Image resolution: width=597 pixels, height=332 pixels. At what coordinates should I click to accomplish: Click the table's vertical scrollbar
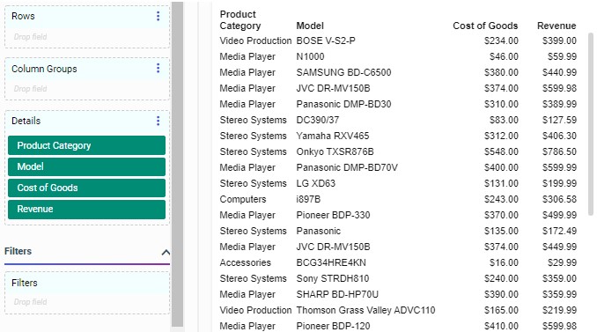(x=591, y=124)
